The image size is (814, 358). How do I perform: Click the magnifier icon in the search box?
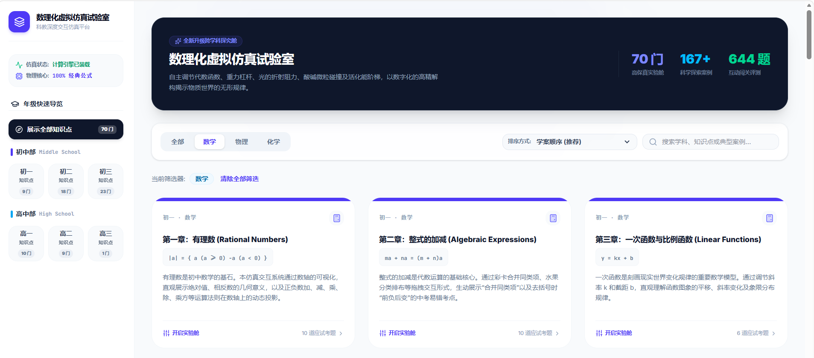coord(653,142)
